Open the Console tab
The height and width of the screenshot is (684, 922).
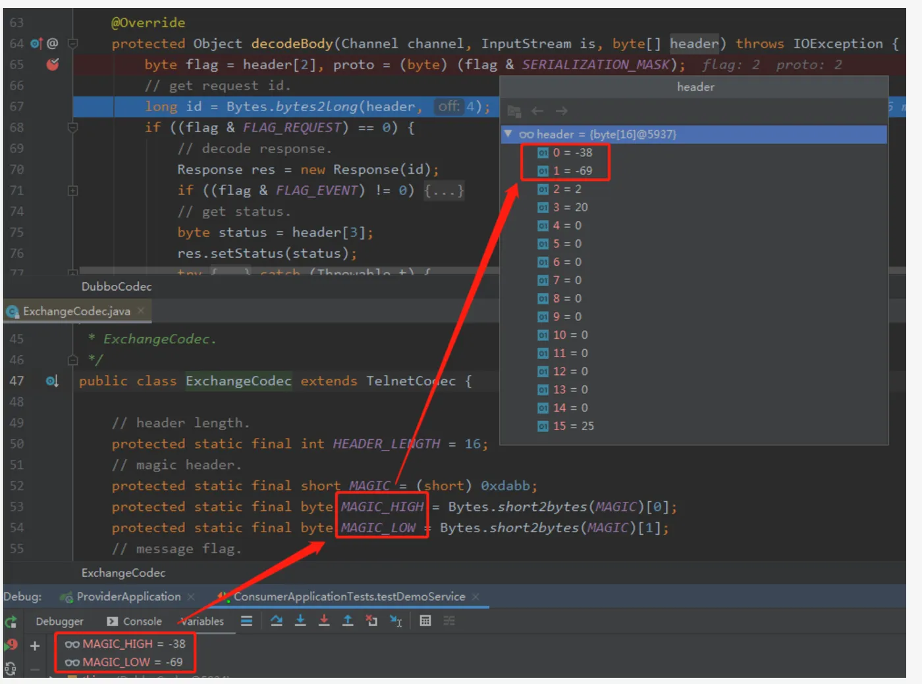(x=134, y=622)
